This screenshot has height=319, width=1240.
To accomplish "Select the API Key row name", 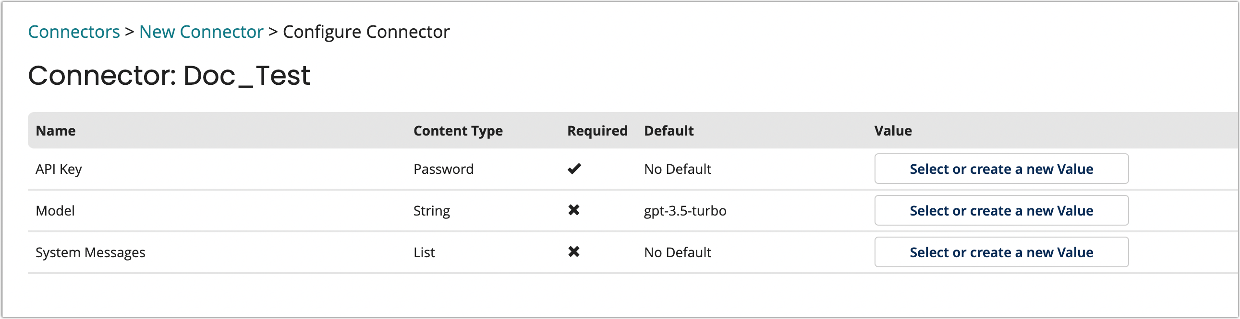I will click(x=59, y=169).
